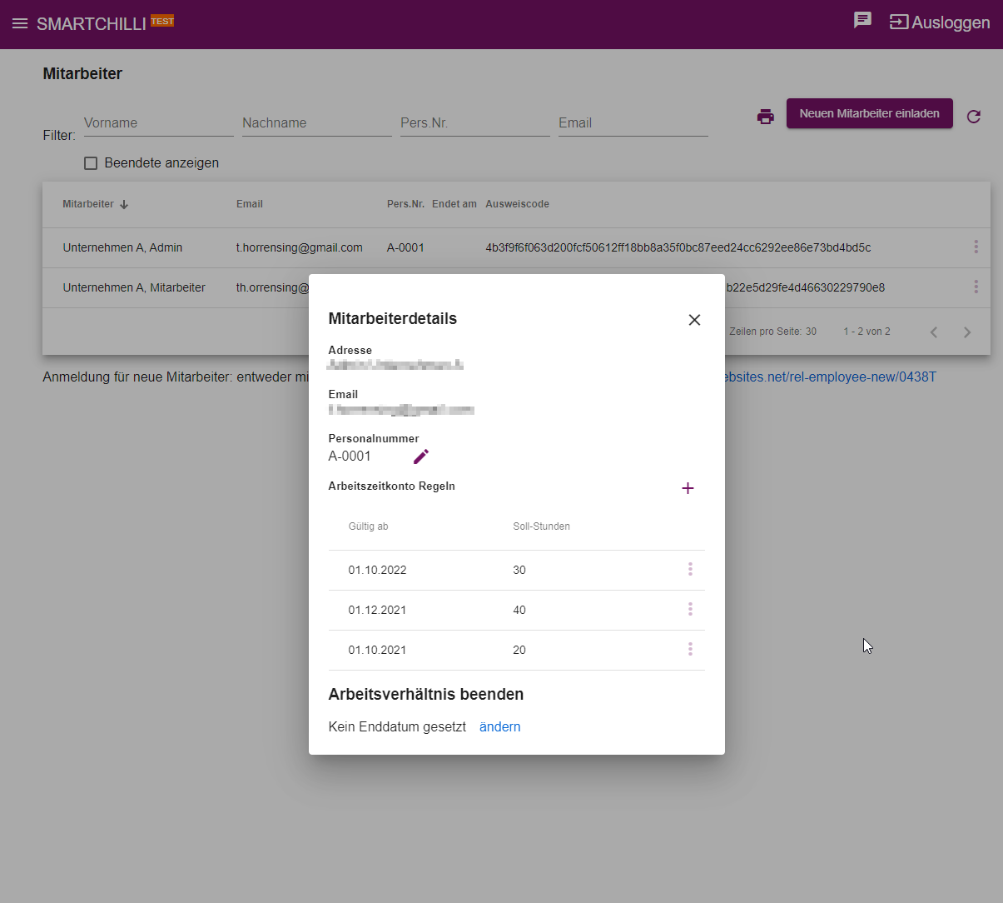Click the Endet am column header
Screen dimensions: 1003x903
click(454, 204)
